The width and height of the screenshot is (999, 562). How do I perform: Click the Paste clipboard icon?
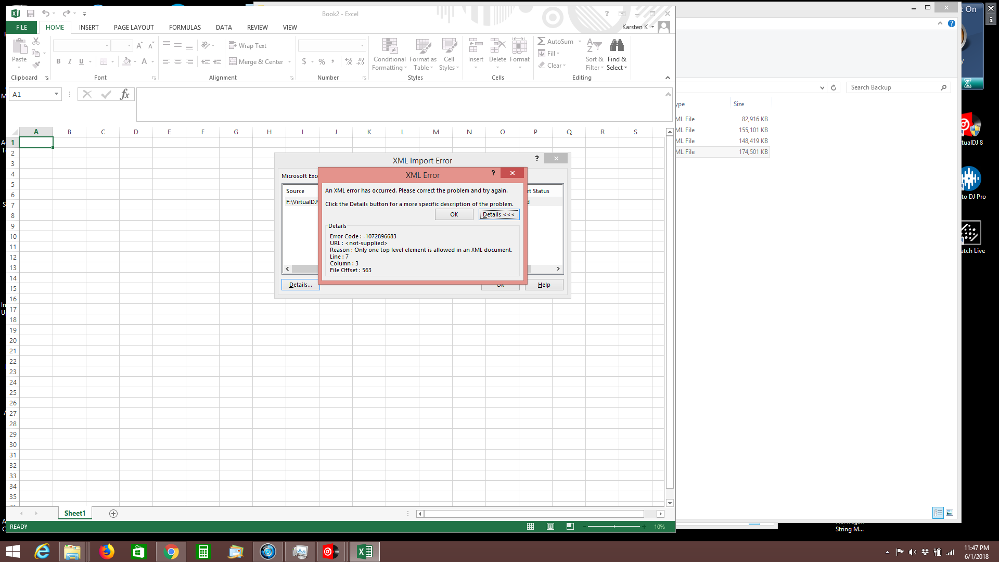pos(19,47)
